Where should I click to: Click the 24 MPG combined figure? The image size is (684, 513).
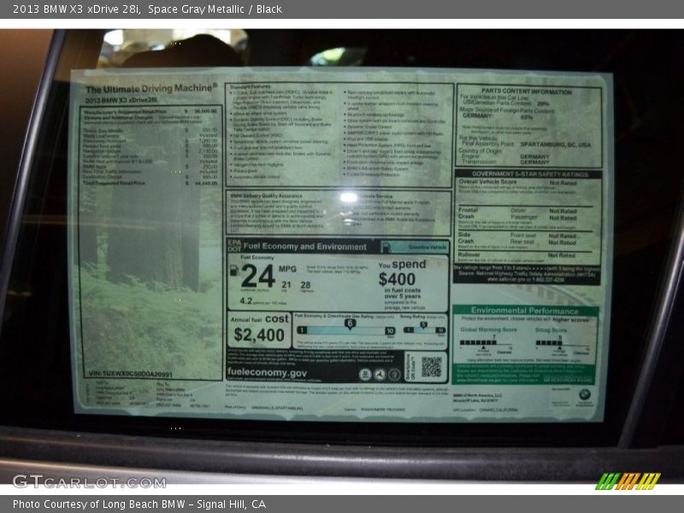[x=258, y=276]
